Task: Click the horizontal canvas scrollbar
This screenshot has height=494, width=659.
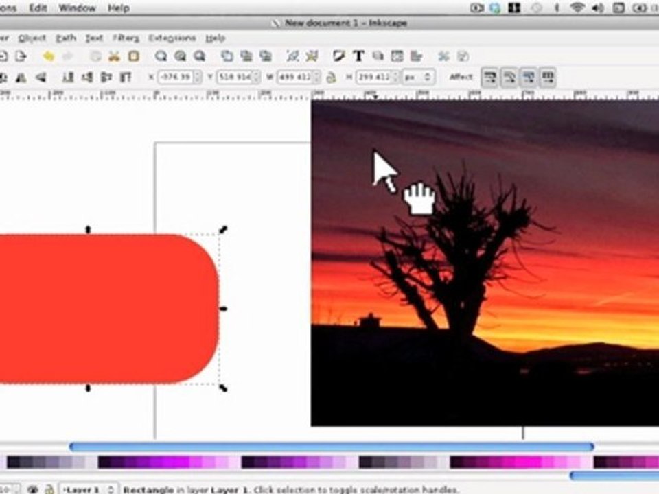Action: tap(332, 447)
